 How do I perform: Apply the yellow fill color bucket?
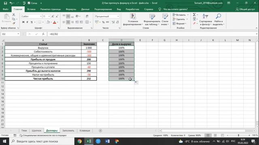[48, 22]
